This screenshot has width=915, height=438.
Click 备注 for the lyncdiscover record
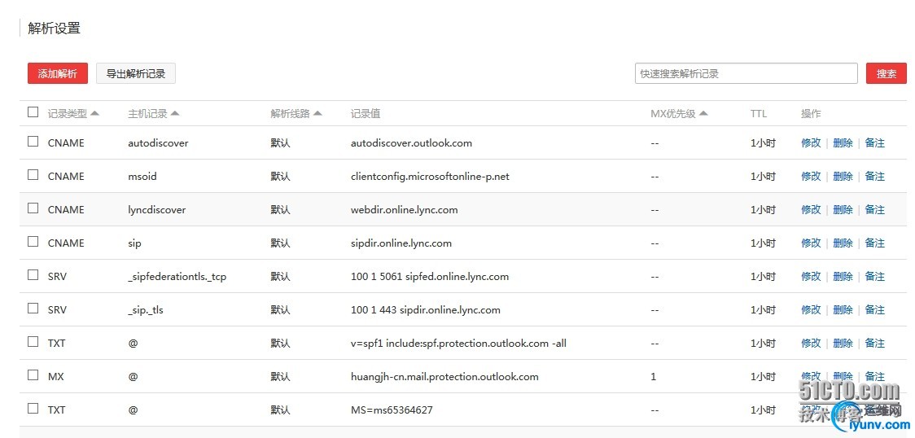coord(874,209)
